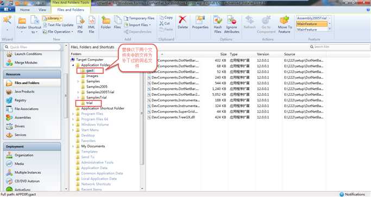Select MainFeature highlighted in the feature list
The image size is (371, 197).
[x=312, y=24]
